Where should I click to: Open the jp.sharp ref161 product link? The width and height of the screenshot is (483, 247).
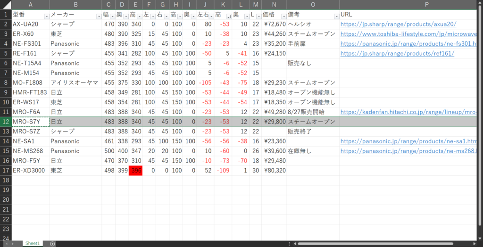[x=397, y=54]
